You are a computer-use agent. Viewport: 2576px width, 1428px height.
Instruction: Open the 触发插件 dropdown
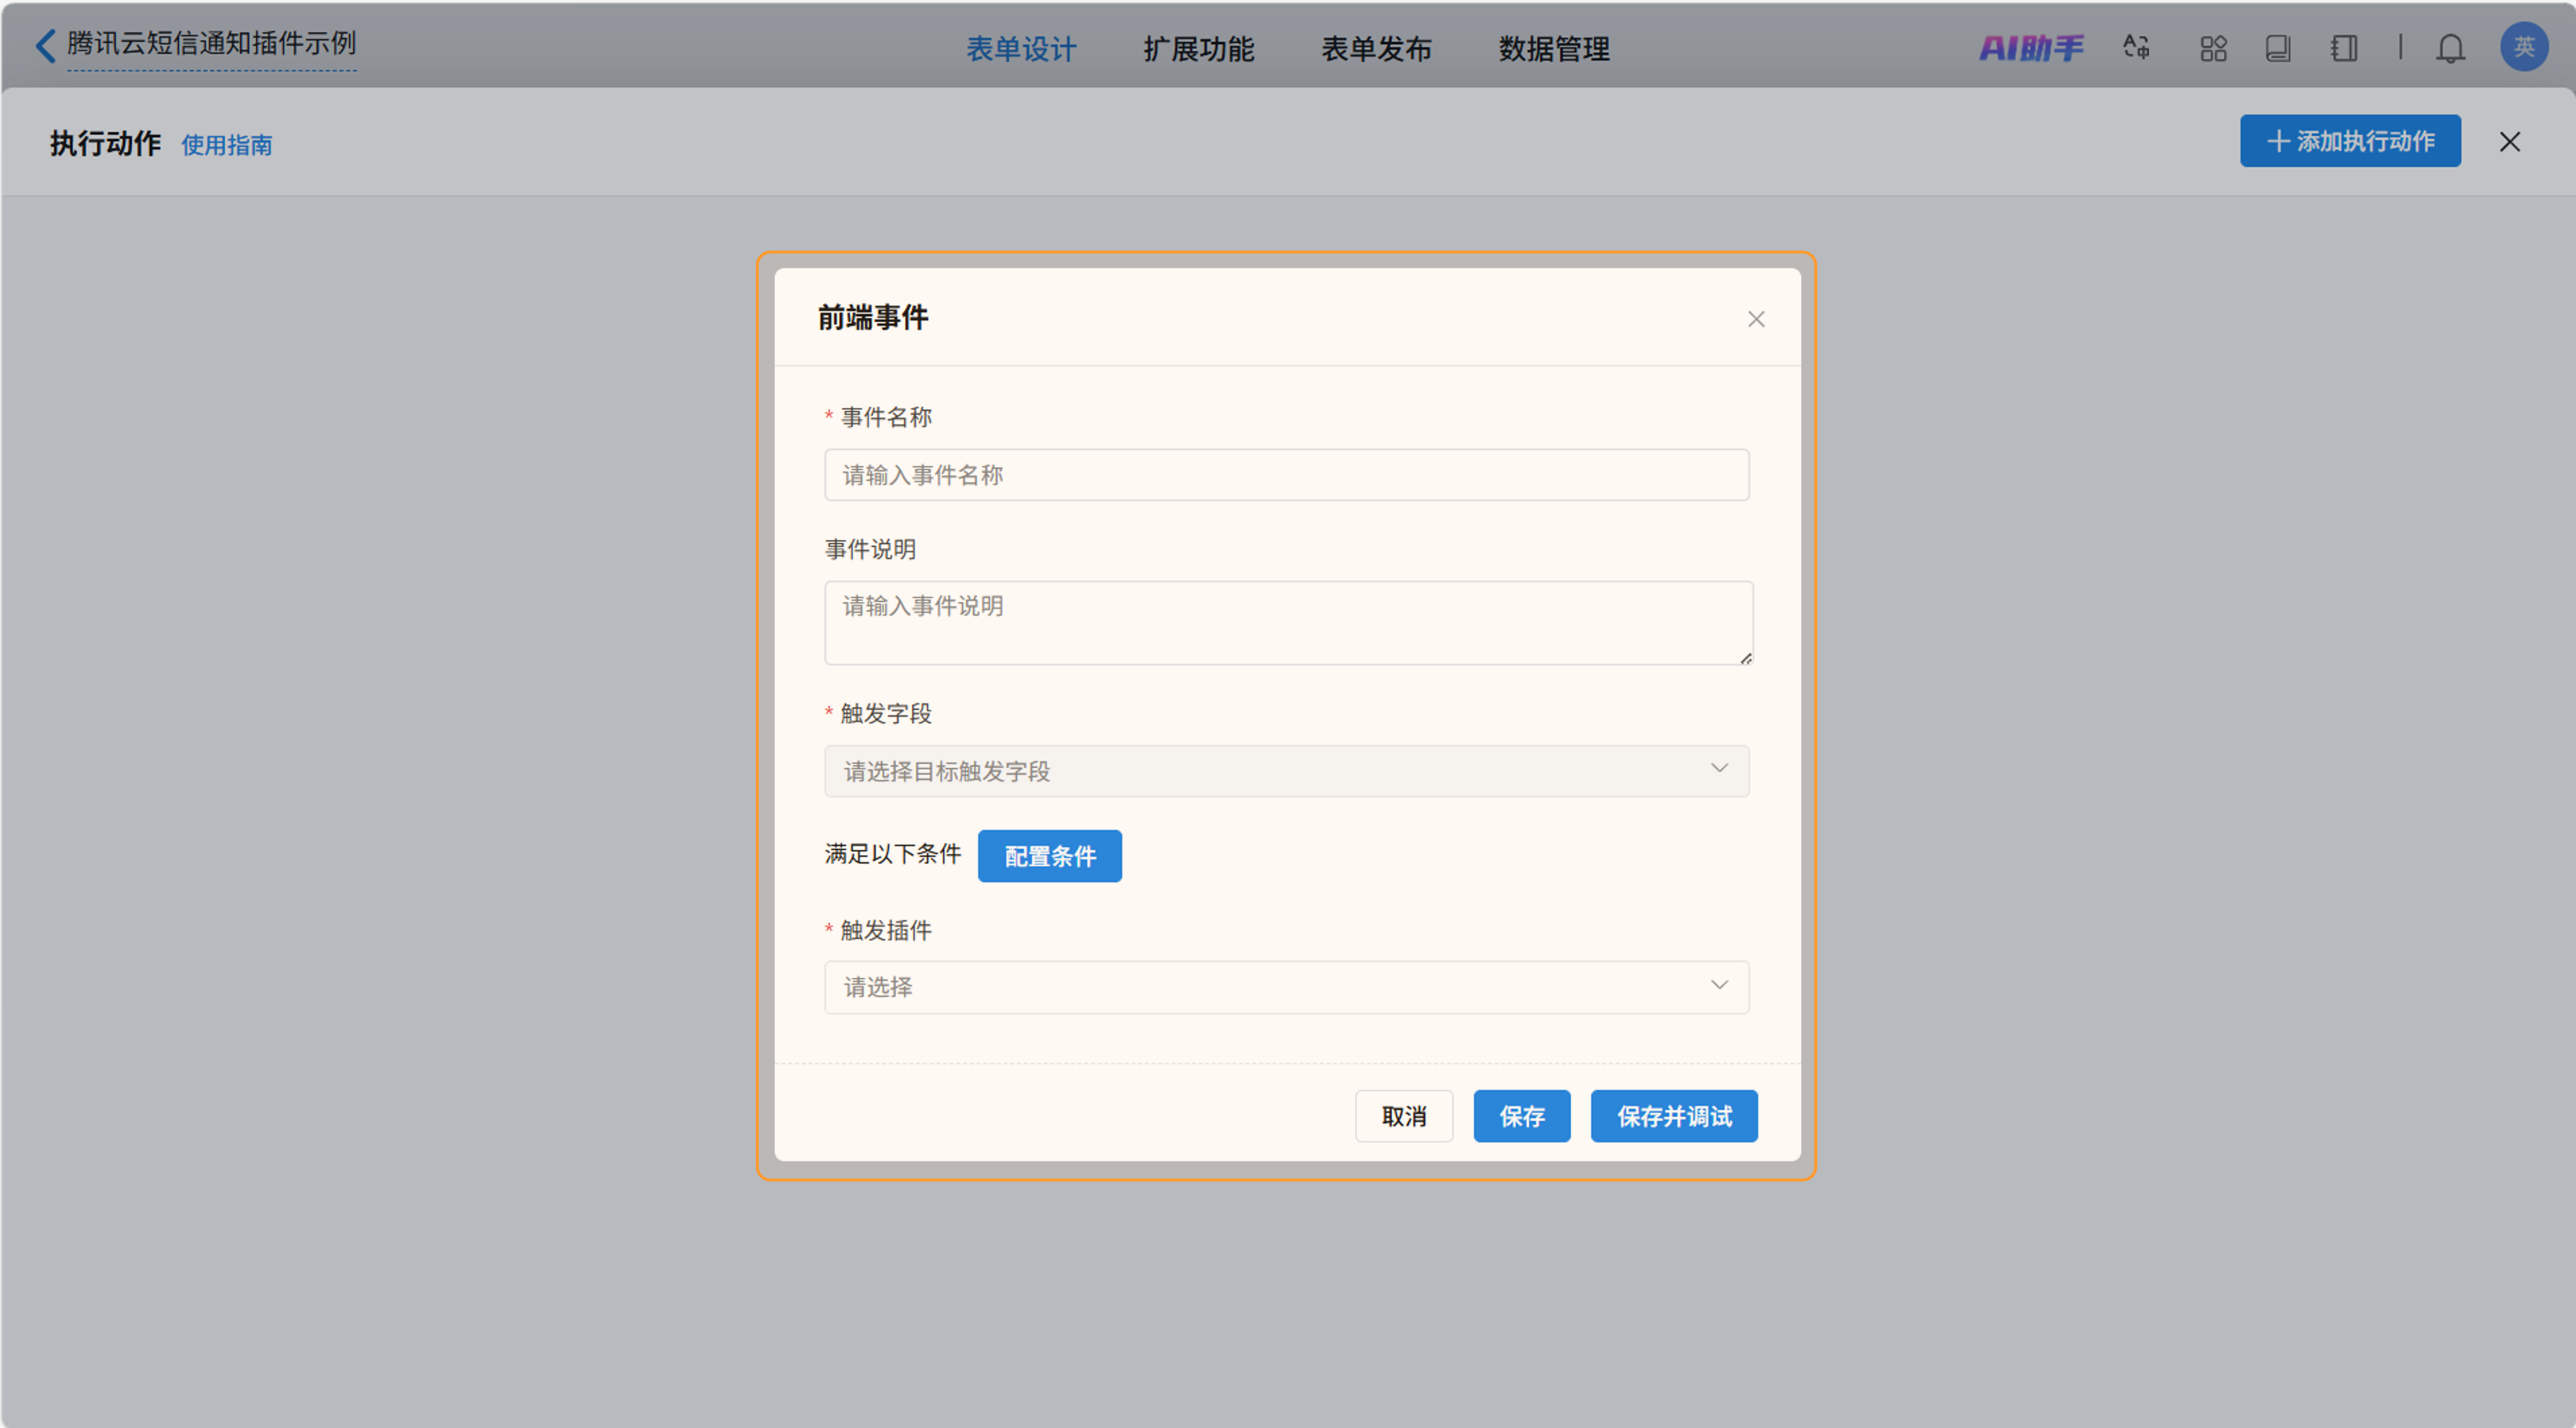(1286, 987)
